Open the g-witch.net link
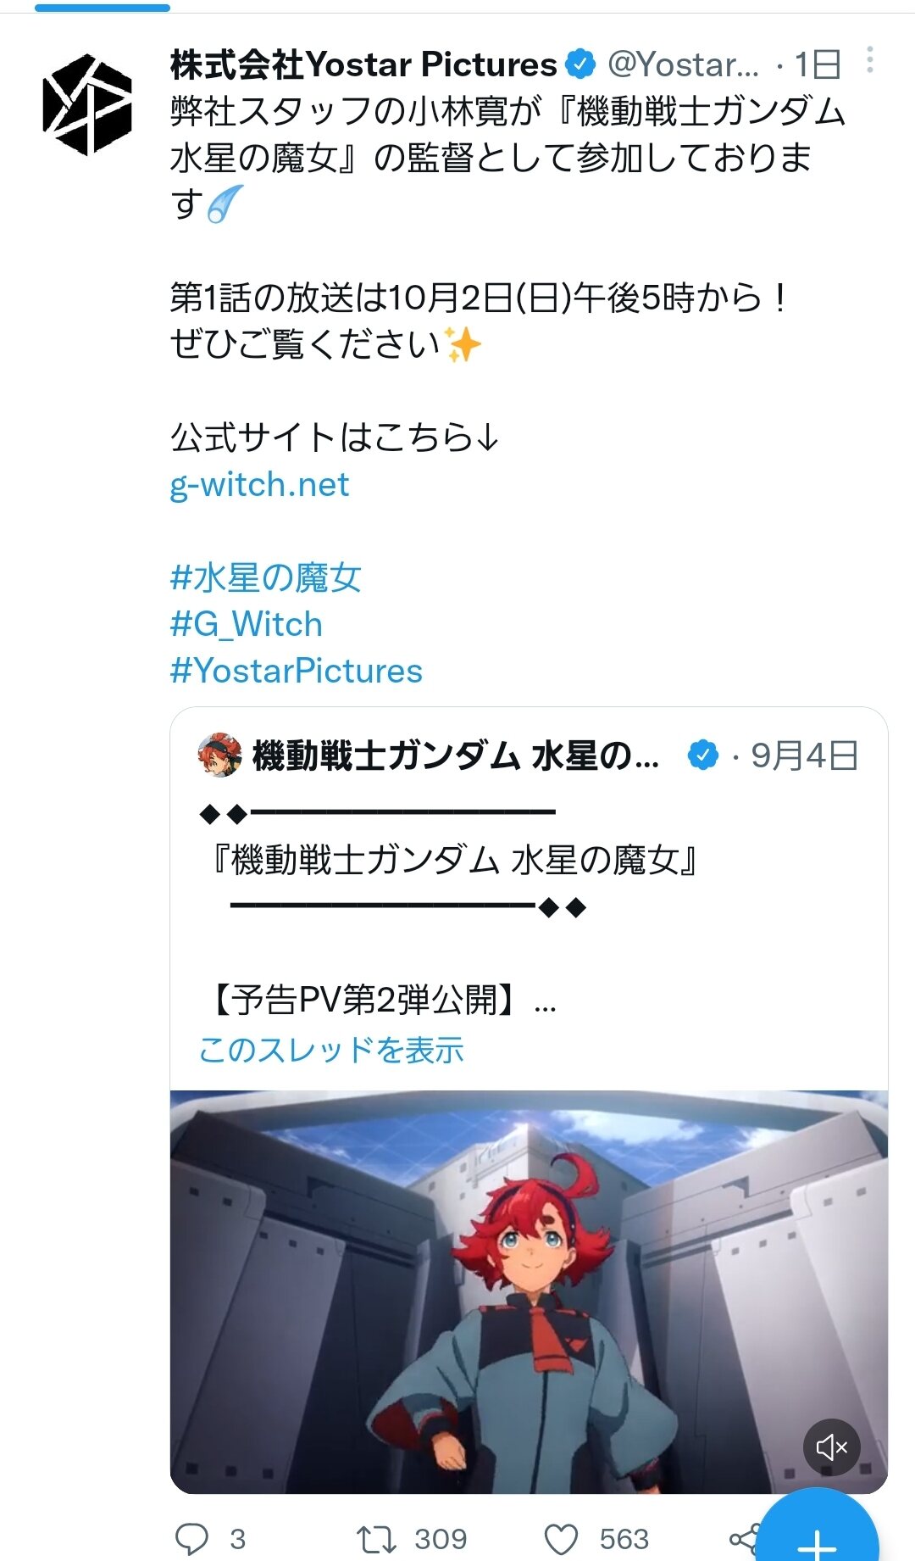Image resolution: width=915 pixels, height=1561 pixels. tap(259, 485)
